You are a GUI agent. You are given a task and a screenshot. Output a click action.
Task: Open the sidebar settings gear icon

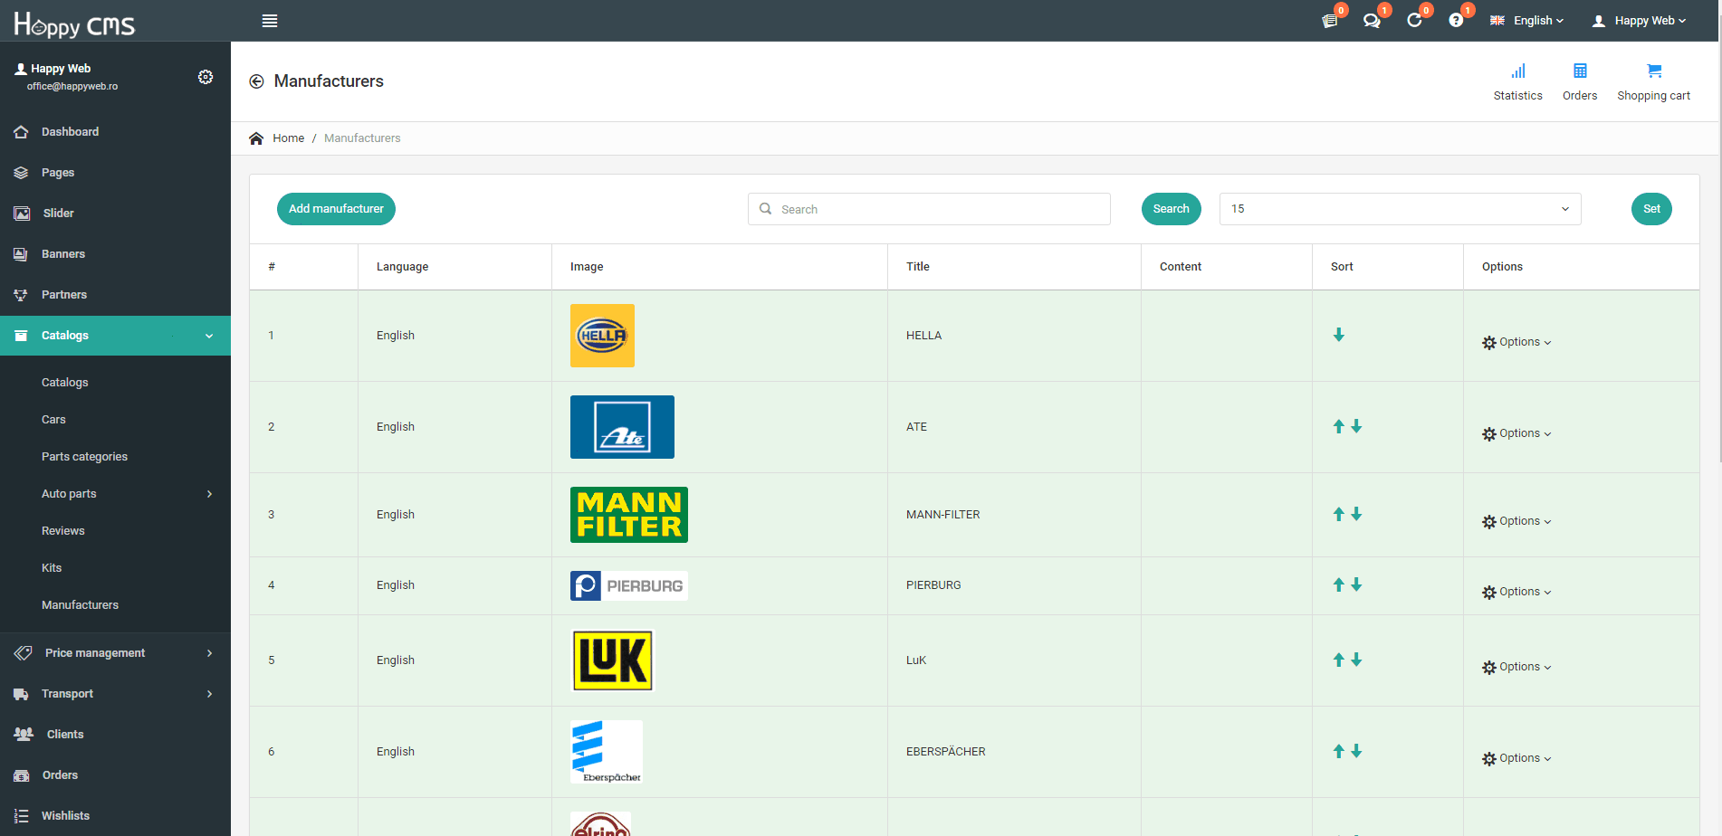pyautogui.click(x=206, y=77)
